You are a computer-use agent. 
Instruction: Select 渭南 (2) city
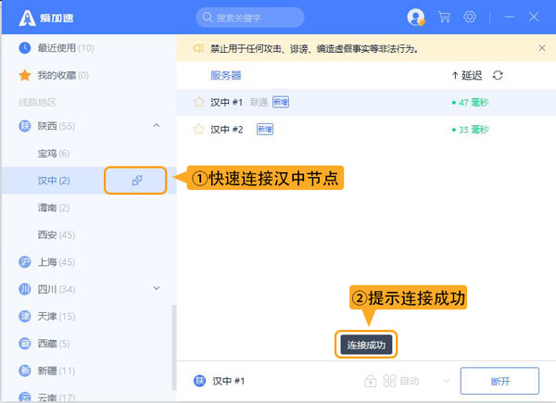pos(54,208)
